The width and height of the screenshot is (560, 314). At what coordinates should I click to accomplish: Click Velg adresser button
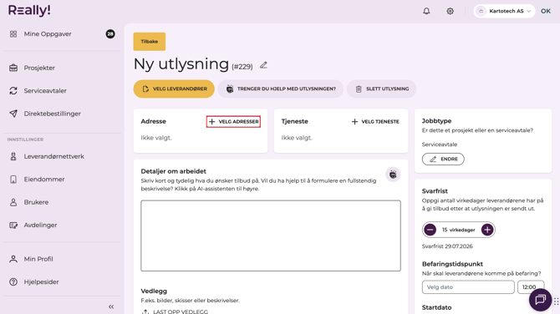pos(233,121)
